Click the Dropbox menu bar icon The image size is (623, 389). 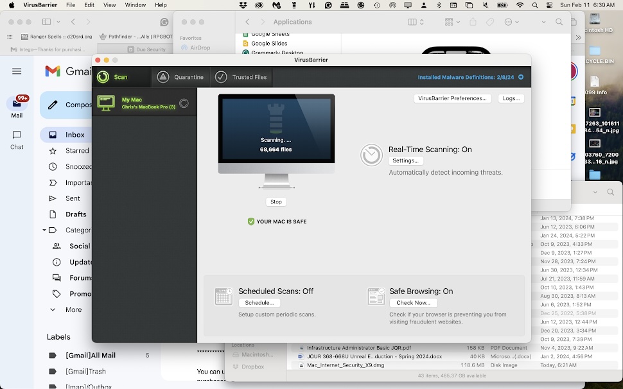[x=243, y=4]
